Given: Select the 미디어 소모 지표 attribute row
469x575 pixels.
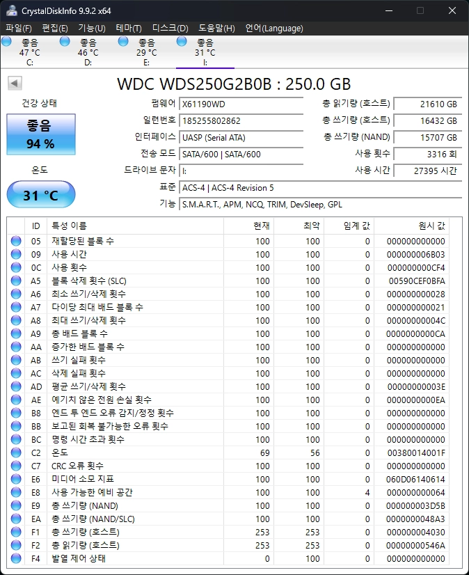Looking at the screenshot, I should pos(228,479).
